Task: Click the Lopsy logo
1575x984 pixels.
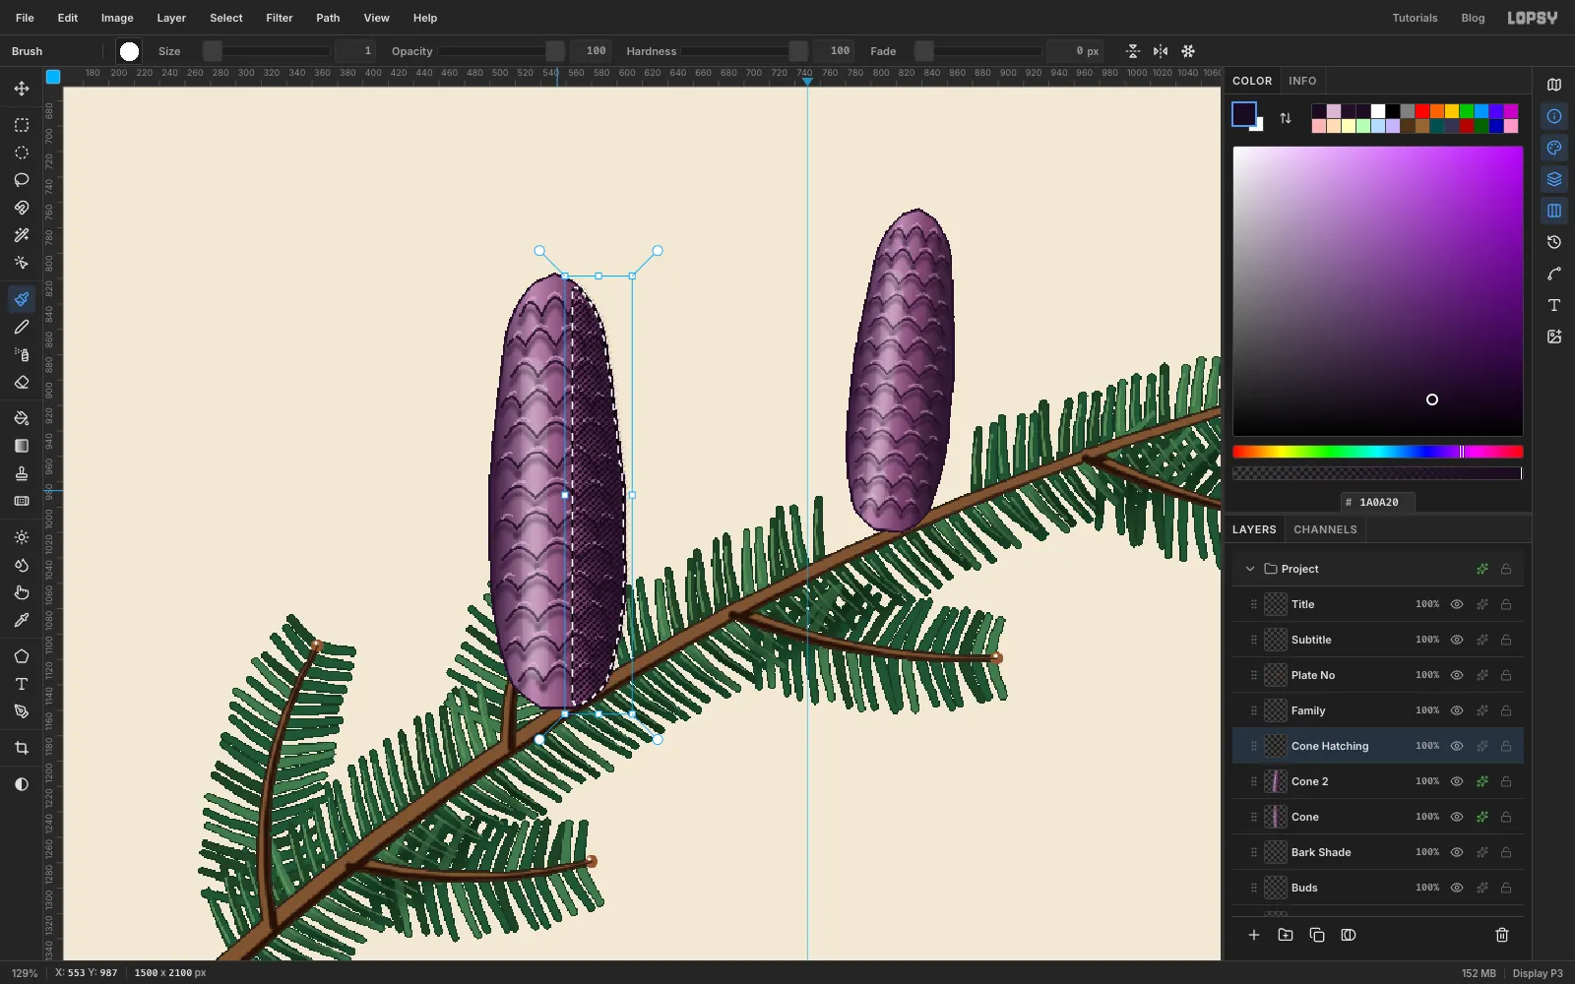Action: [1533, 18]
